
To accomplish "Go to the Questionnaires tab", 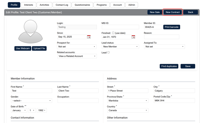I will point(82,5).
